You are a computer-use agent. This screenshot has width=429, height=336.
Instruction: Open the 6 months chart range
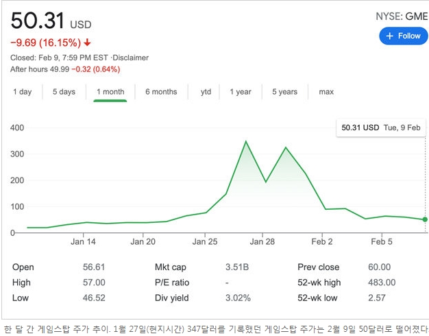(161, 92)
